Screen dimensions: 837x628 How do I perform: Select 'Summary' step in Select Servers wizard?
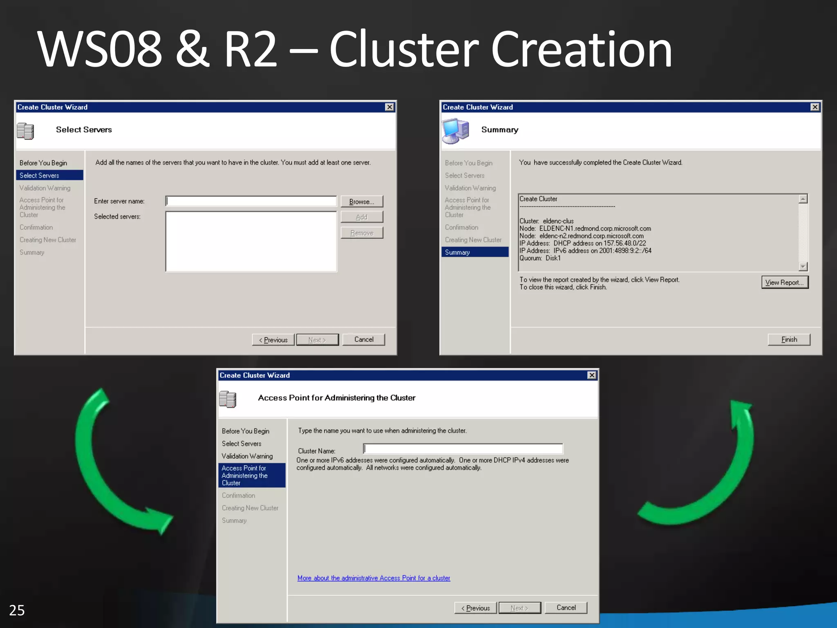pos(32,253)
